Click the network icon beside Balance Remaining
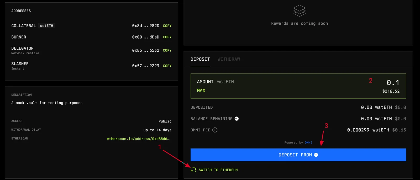This screenshot has width=420, height=180. [x=237, y=119]
